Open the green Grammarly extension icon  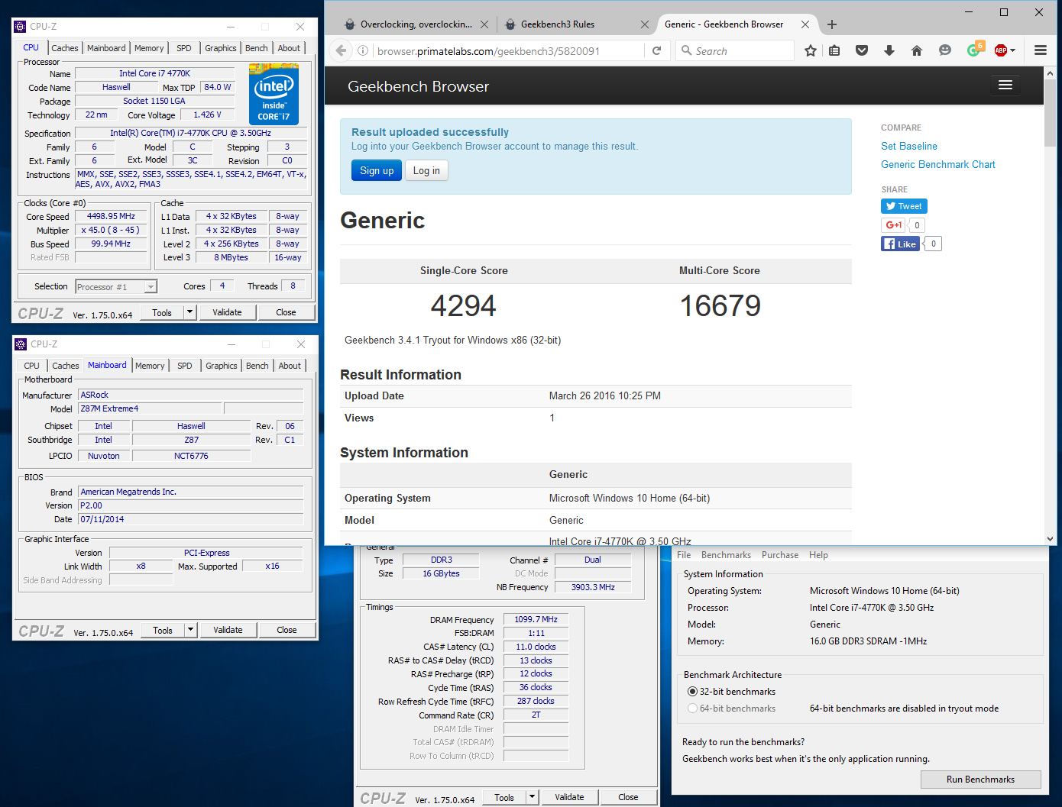(x=974, y=50)
